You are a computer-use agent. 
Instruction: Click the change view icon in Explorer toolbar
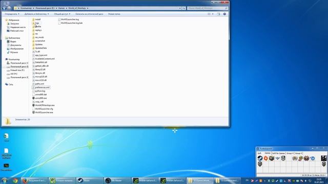(209, 14)
